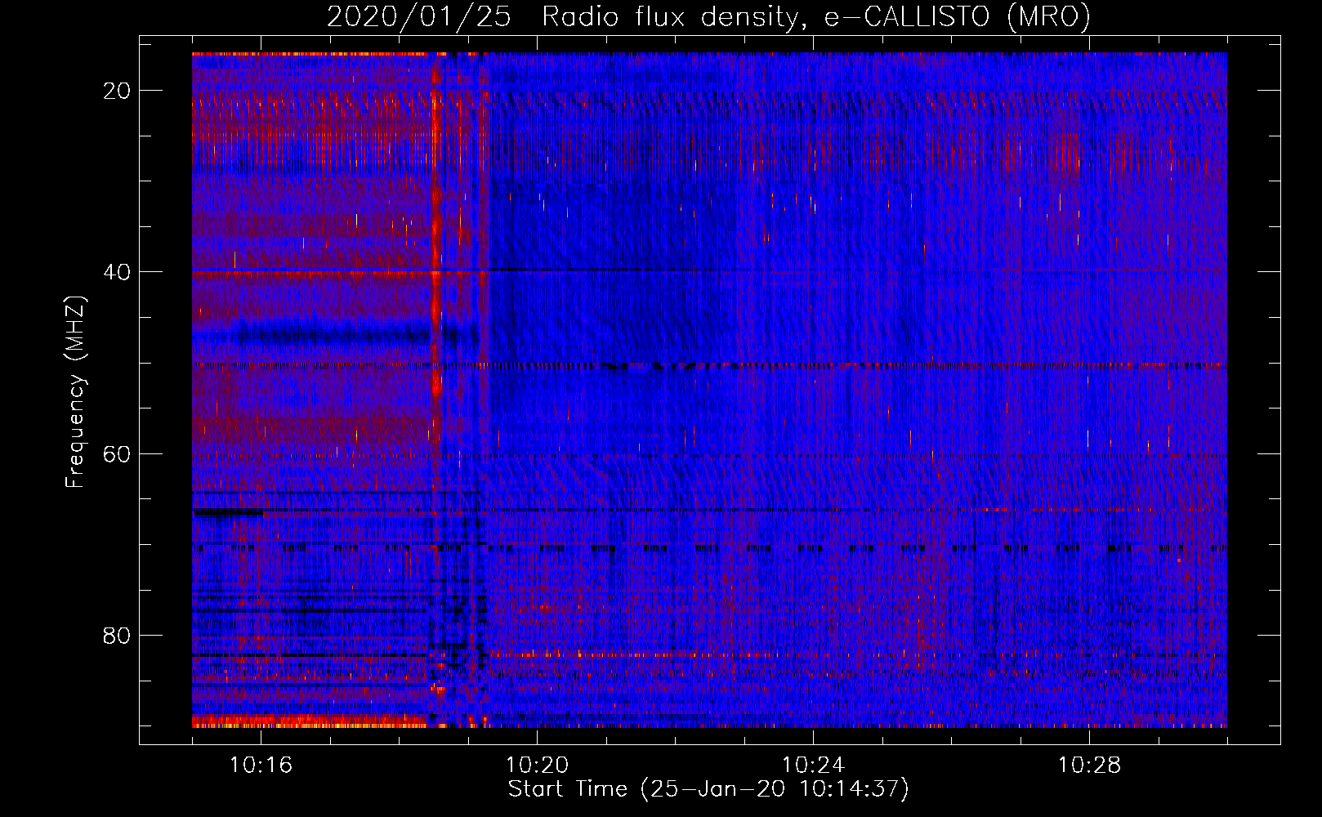Click the plot title "2020/01/25 Radio flux density, e-CALLISTO (MRO)"

[x=708, y=17]
